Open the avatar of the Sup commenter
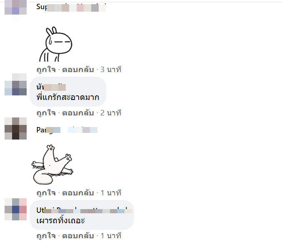 click(16, 7)
